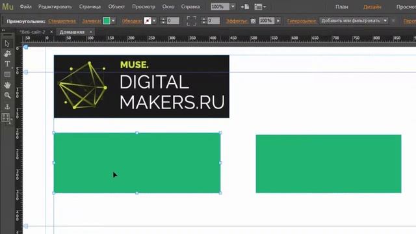Image resolution: width=416 pixels, height=234 pixels.
Task: Open the Справка menu
Action: [x=190, y=6]
